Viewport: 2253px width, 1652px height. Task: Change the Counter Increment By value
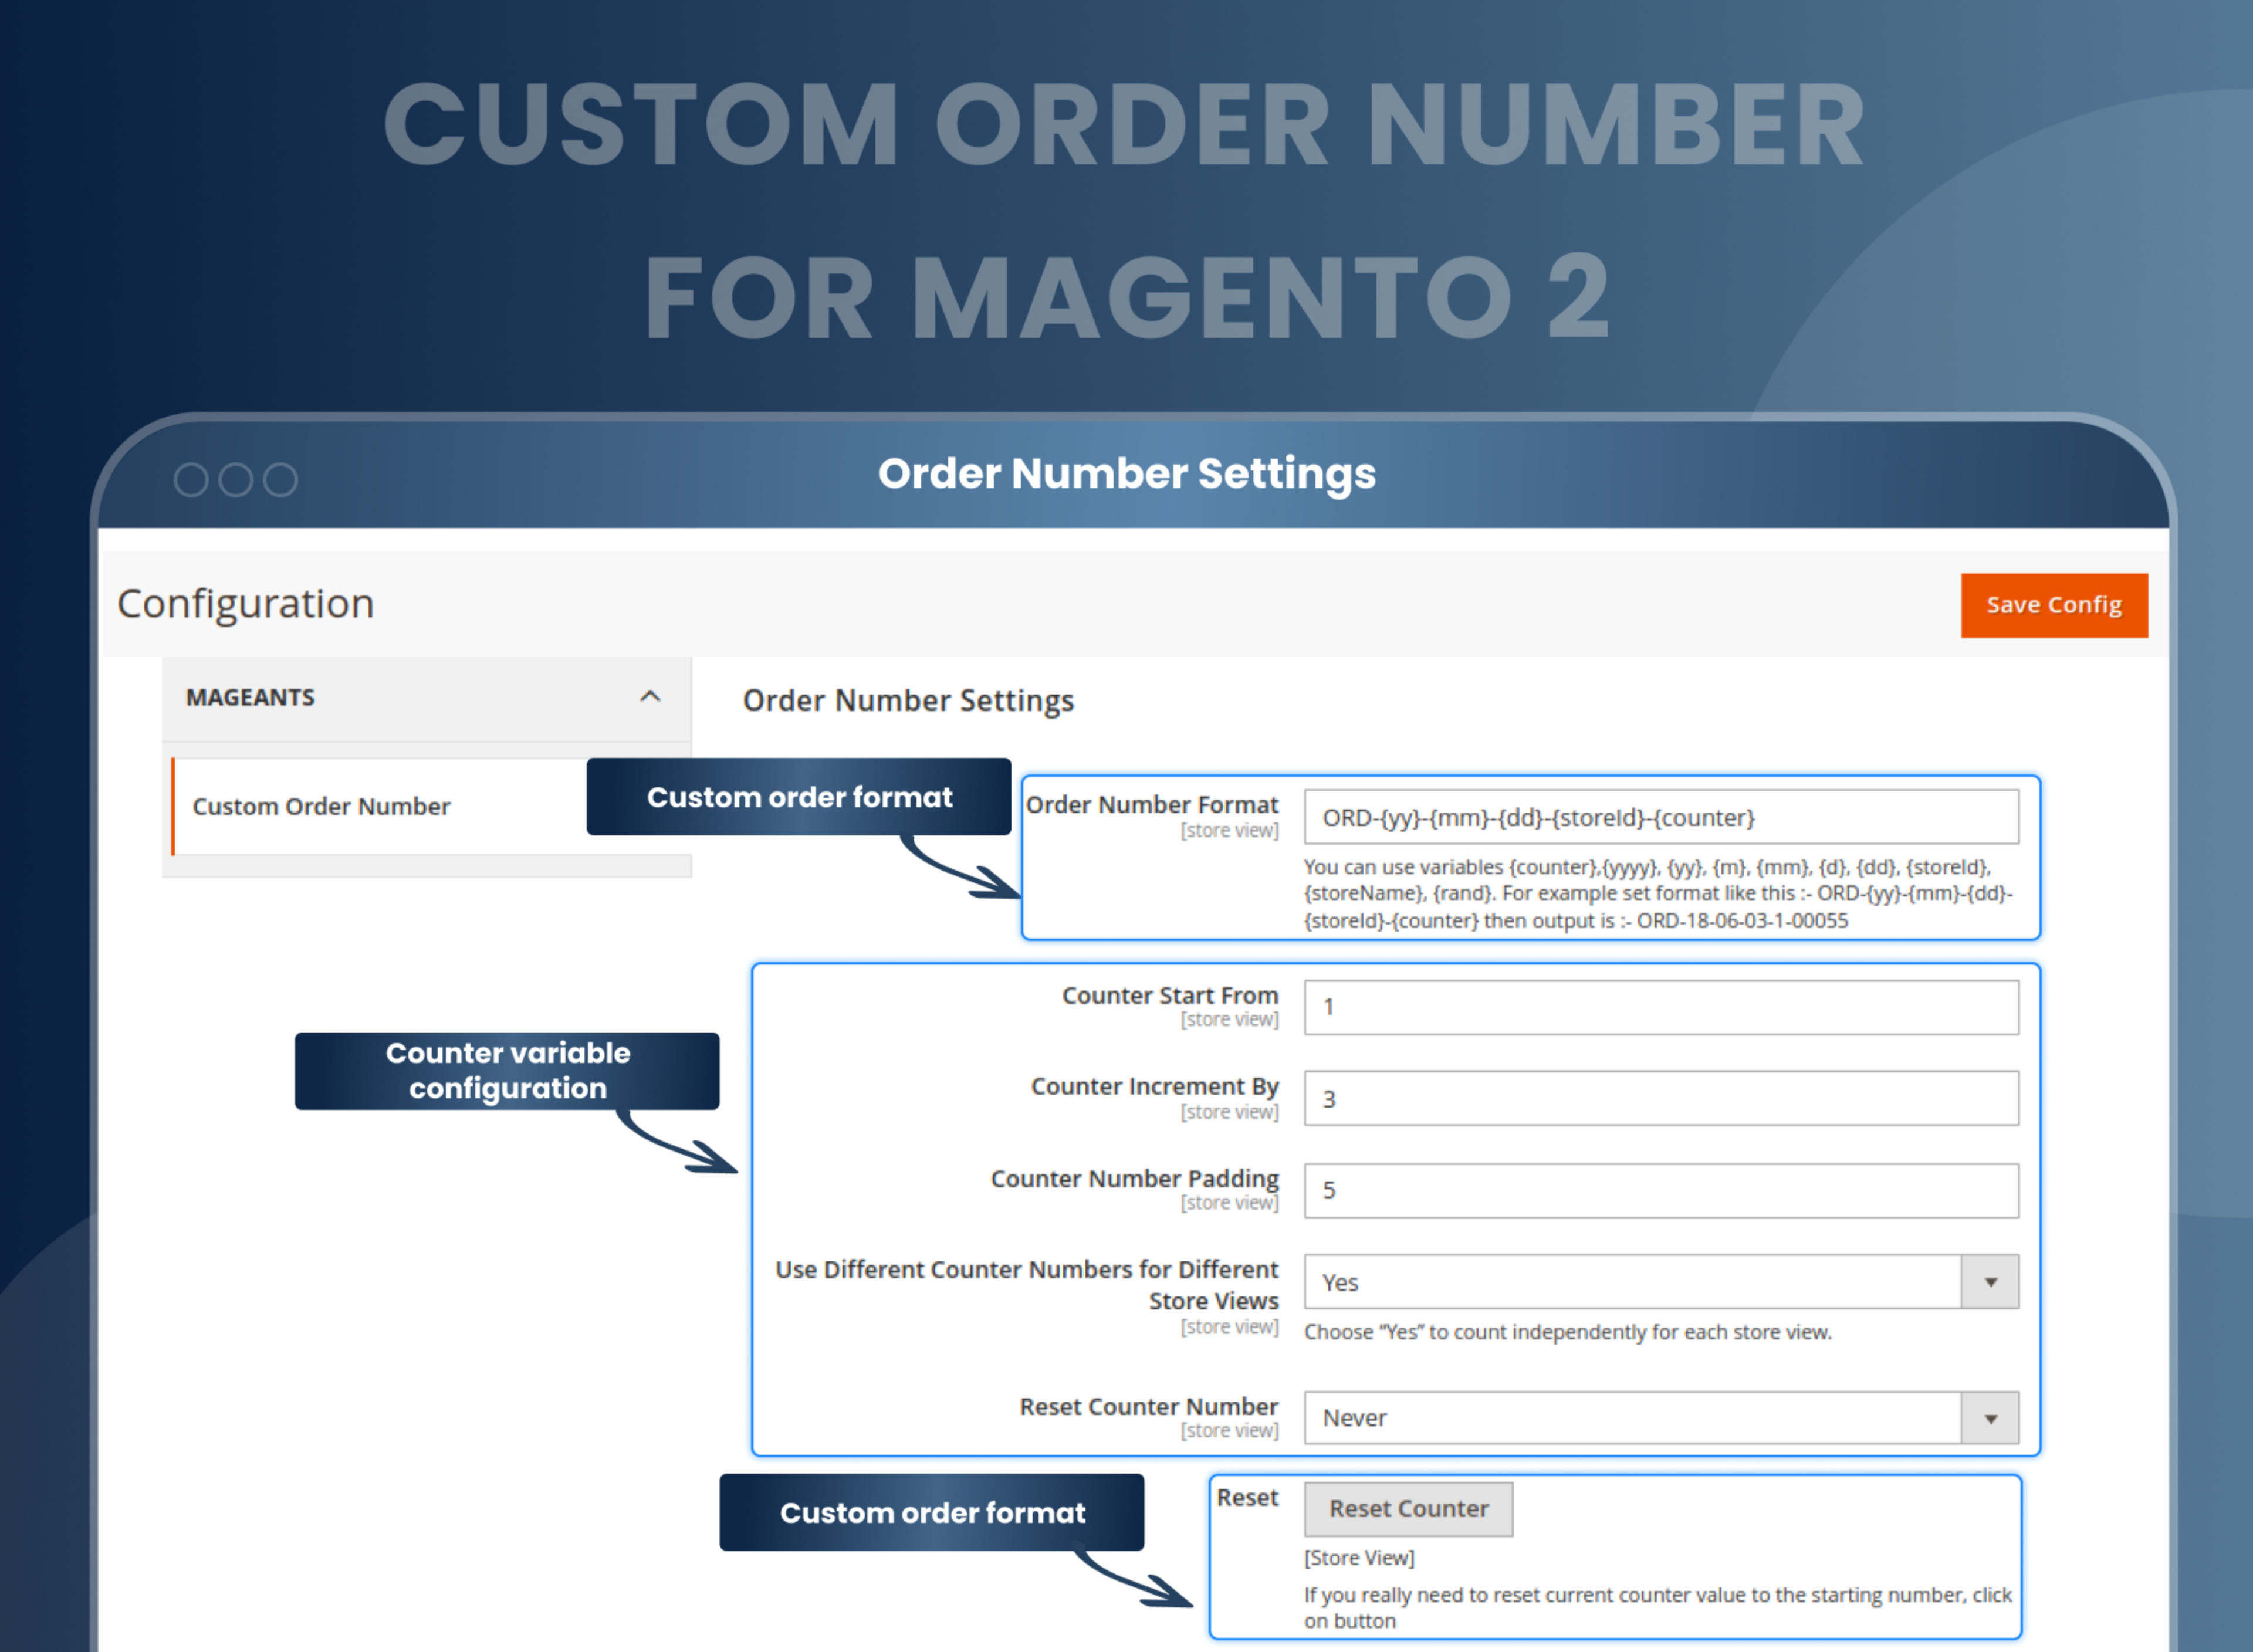(x=1660, y=1098)
